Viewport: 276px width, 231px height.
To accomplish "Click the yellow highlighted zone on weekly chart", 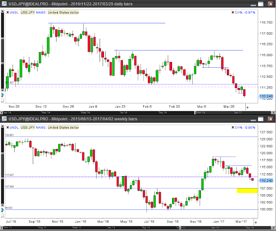I will (x=247, y=191).
